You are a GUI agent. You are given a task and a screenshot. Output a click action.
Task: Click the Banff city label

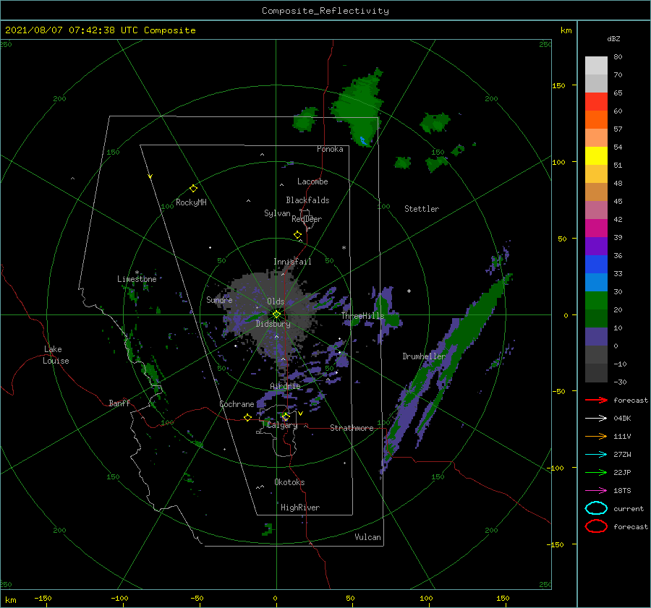[x=119, y=403]
